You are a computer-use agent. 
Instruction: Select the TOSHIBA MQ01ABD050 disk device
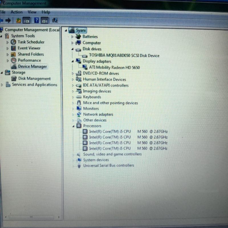click(x=124, y=55)
